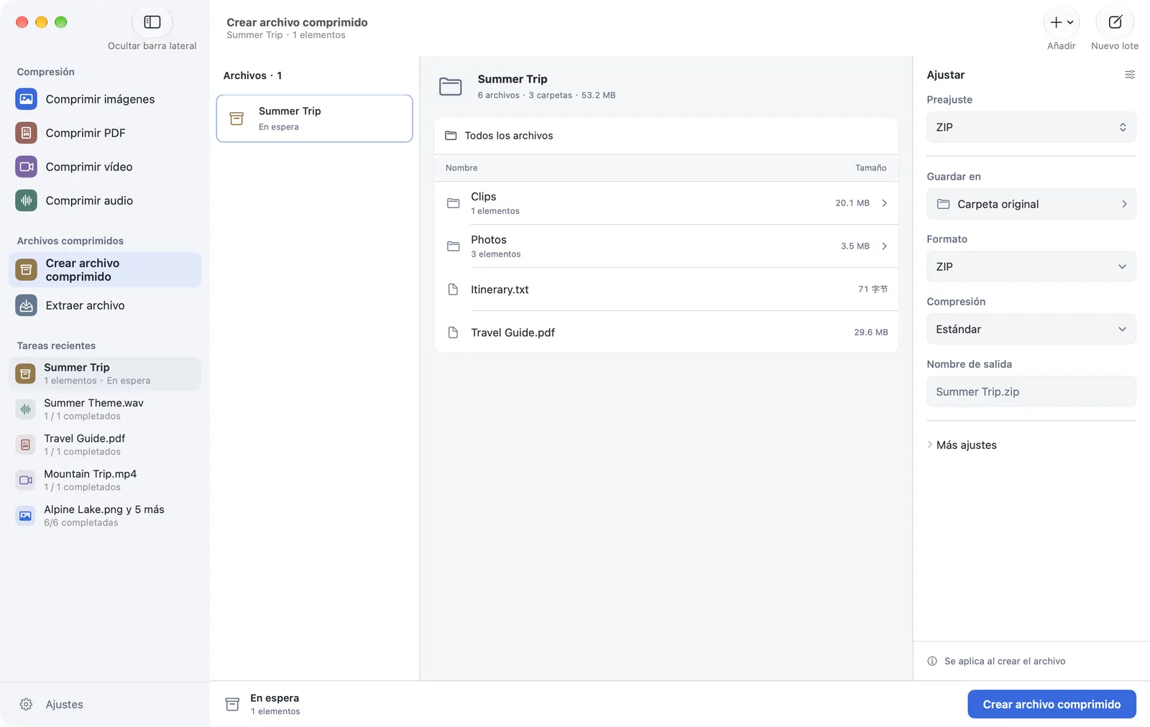Select the Travel Guide.pdf file row
The image size is (1150, 727).
coord(666,333)
